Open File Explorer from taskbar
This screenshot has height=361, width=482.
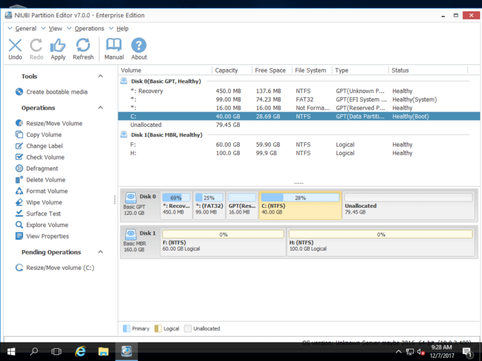point(103,351)
